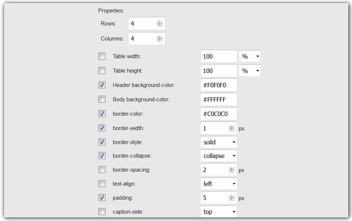Click the border-color hex value field
352x221 pixels.
218,113
